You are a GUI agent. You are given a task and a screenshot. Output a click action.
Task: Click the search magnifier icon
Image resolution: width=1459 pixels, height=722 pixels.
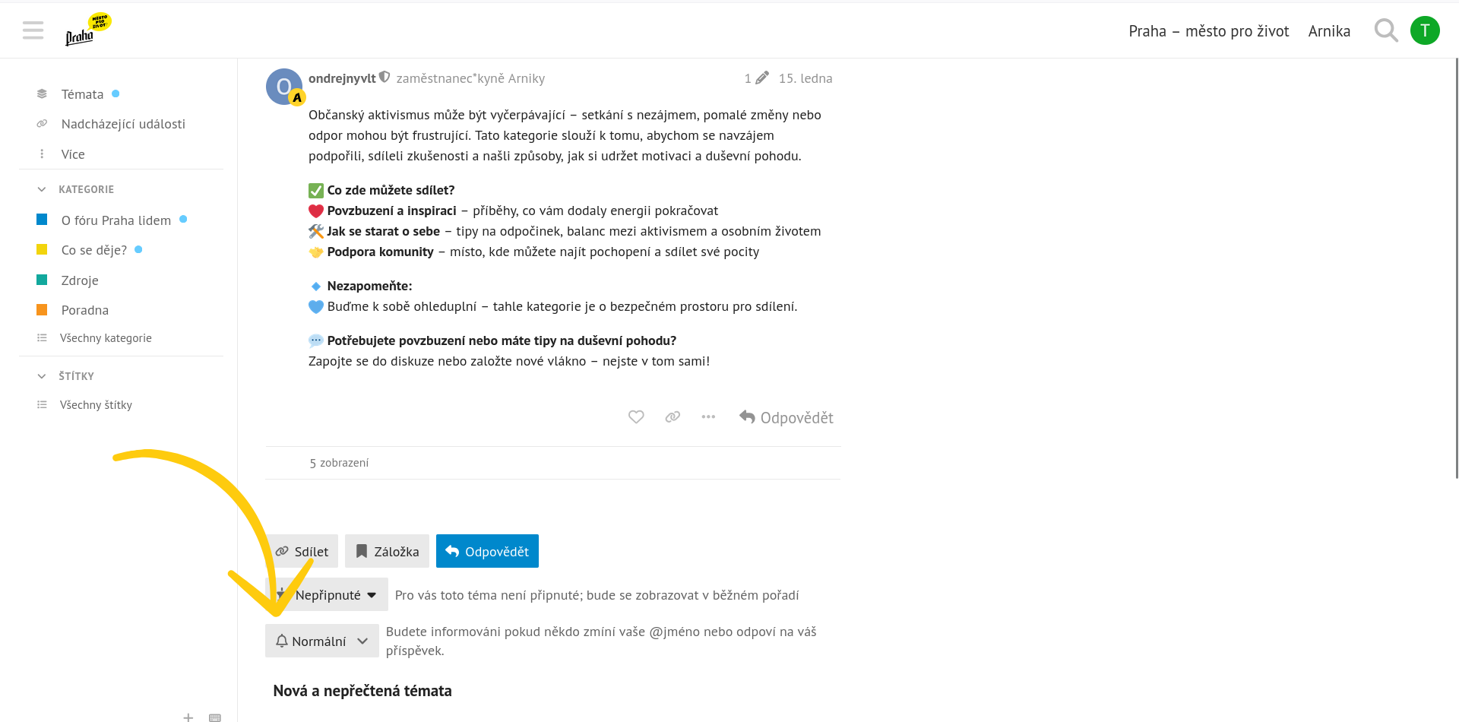tap(1385, 30)
